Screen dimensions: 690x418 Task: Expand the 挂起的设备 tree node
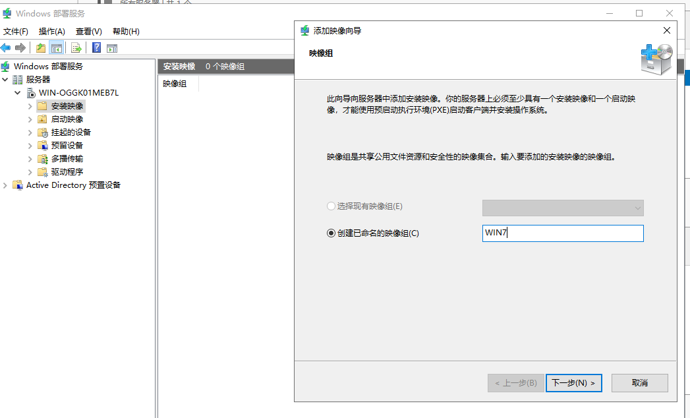pyautogui.click(x=30, y=133)
